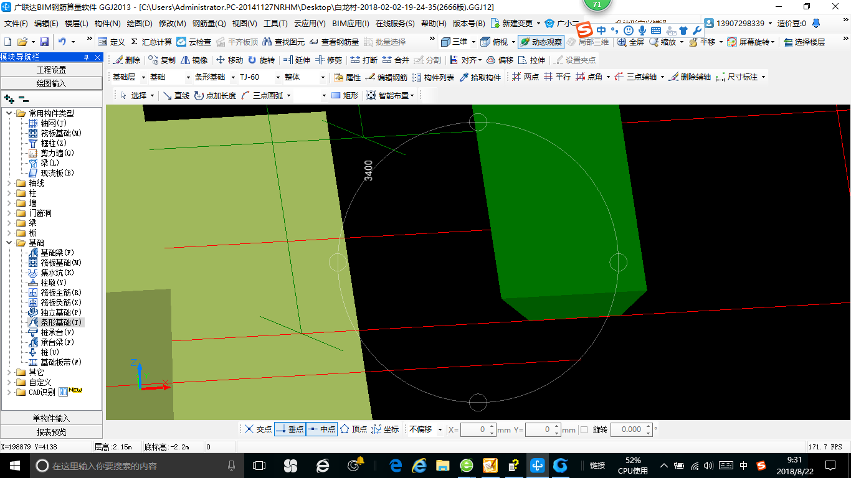The image size is (851, 478).
Task: Open 编辑钢筋 edit rebar tool
Action: coord(386,77)
